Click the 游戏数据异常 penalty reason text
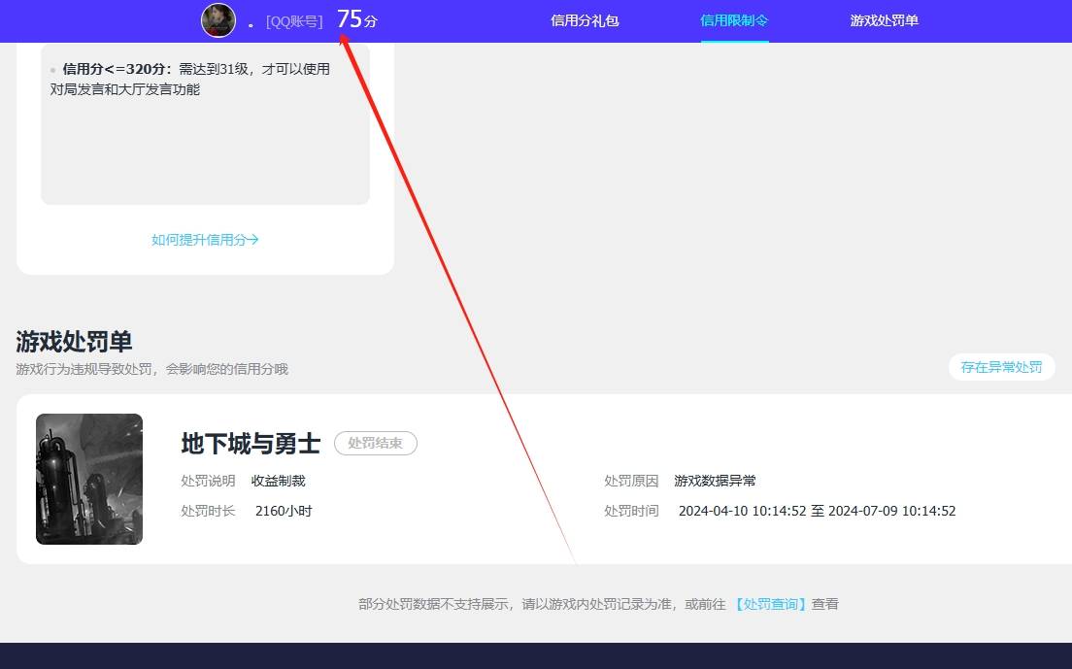 click(718, 480)
